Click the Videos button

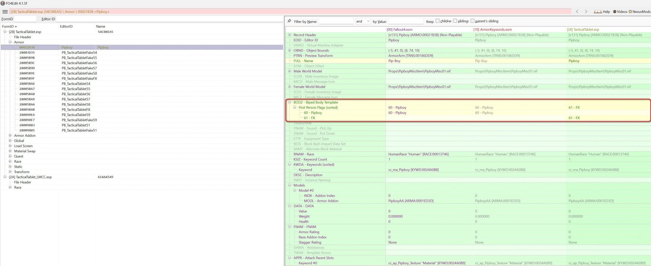click(x=620, y=12)
